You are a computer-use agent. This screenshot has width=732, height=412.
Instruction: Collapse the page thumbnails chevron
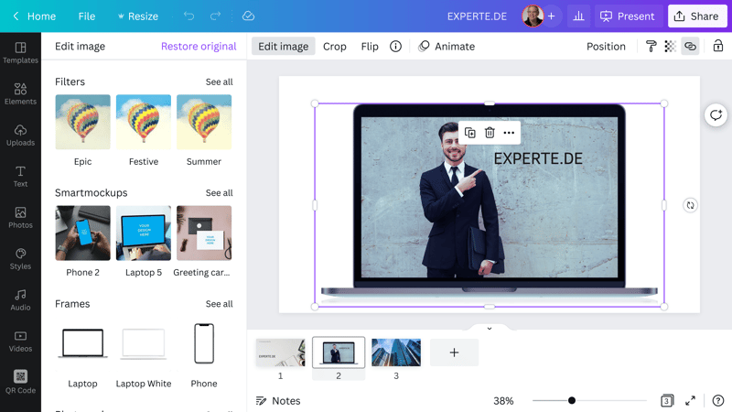coord(490,329)
